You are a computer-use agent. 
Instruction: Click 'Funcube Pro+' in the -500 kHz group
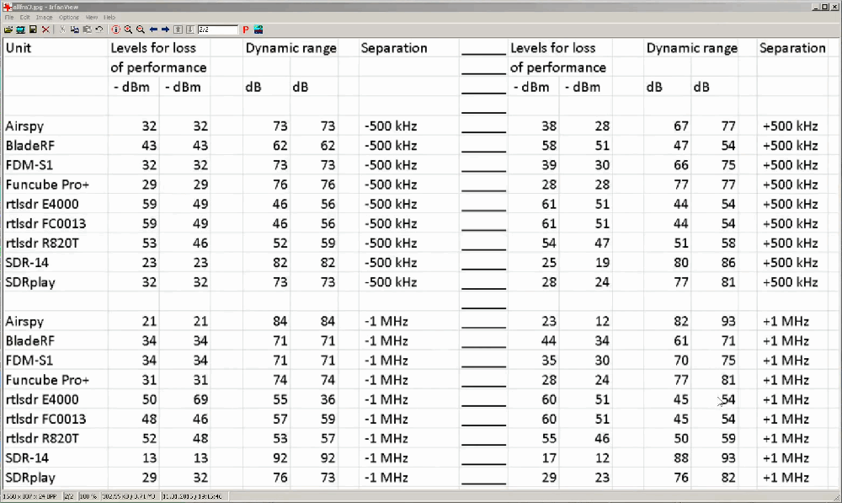47,185
